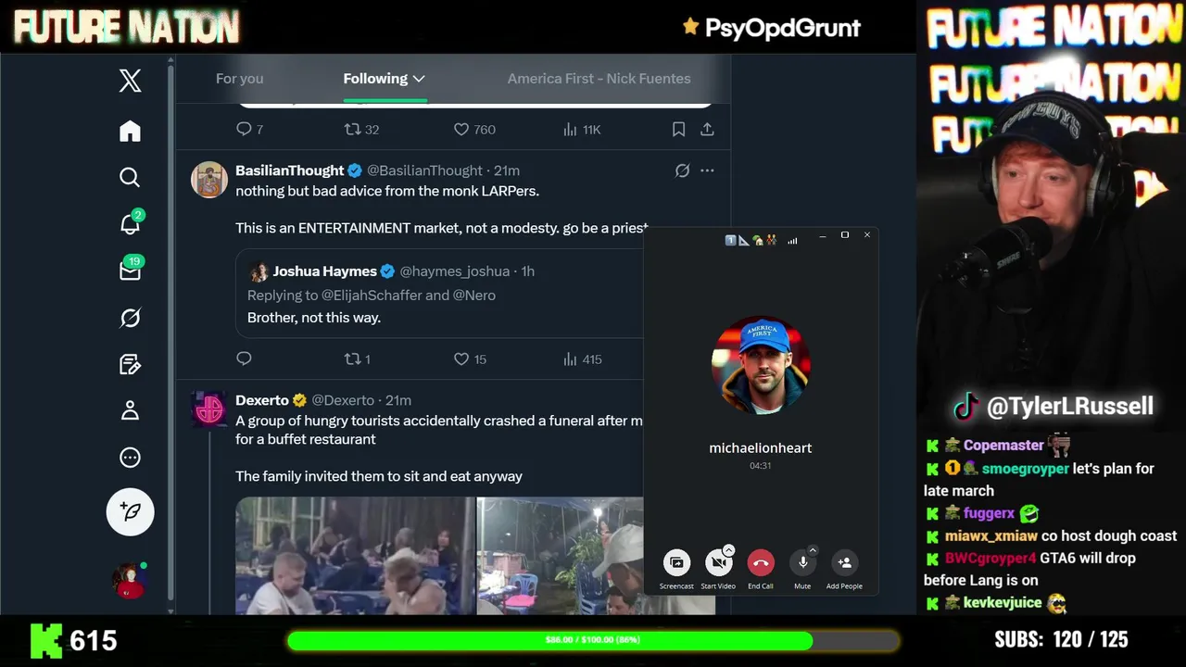Viewport: 1186px width, 667px height.
Task: Expand mute options arrow above microphone
Action: (x=814, y=550)
